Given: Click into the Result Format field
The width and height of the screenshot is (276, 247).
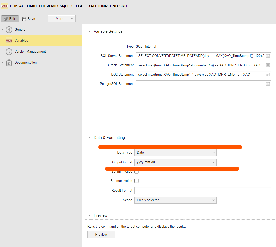Looking at the screenshot, I should point(202,191).
